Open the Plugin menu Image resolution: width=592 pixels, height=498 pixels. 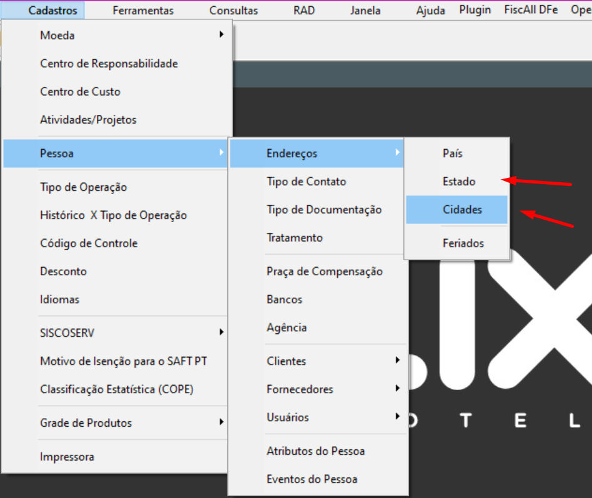(x=475, y=10)
